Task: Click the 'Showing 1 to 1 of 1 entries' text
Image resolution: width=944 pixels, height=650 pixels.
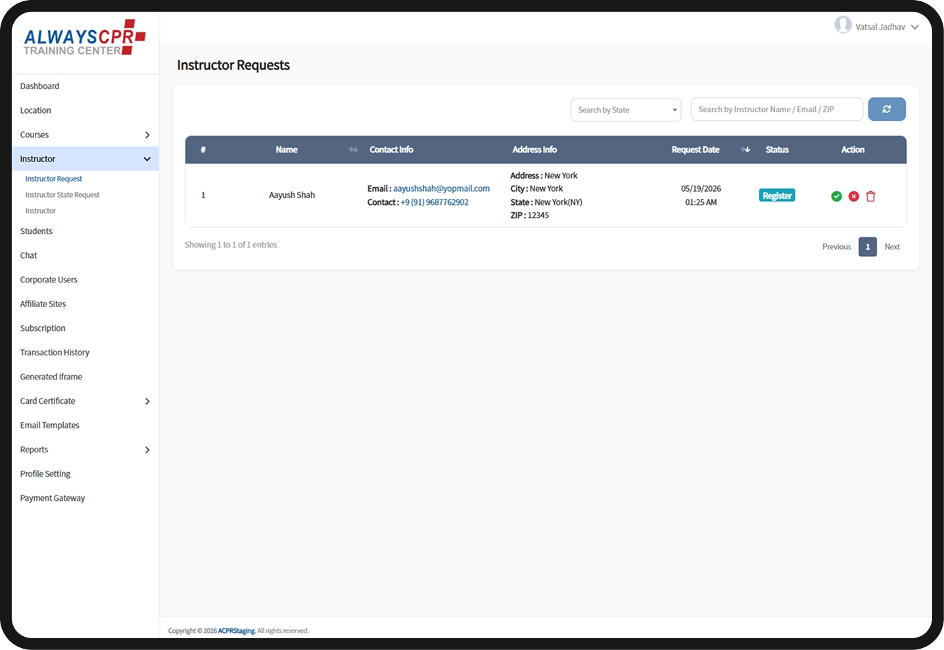Action: [x=231, y=245]
